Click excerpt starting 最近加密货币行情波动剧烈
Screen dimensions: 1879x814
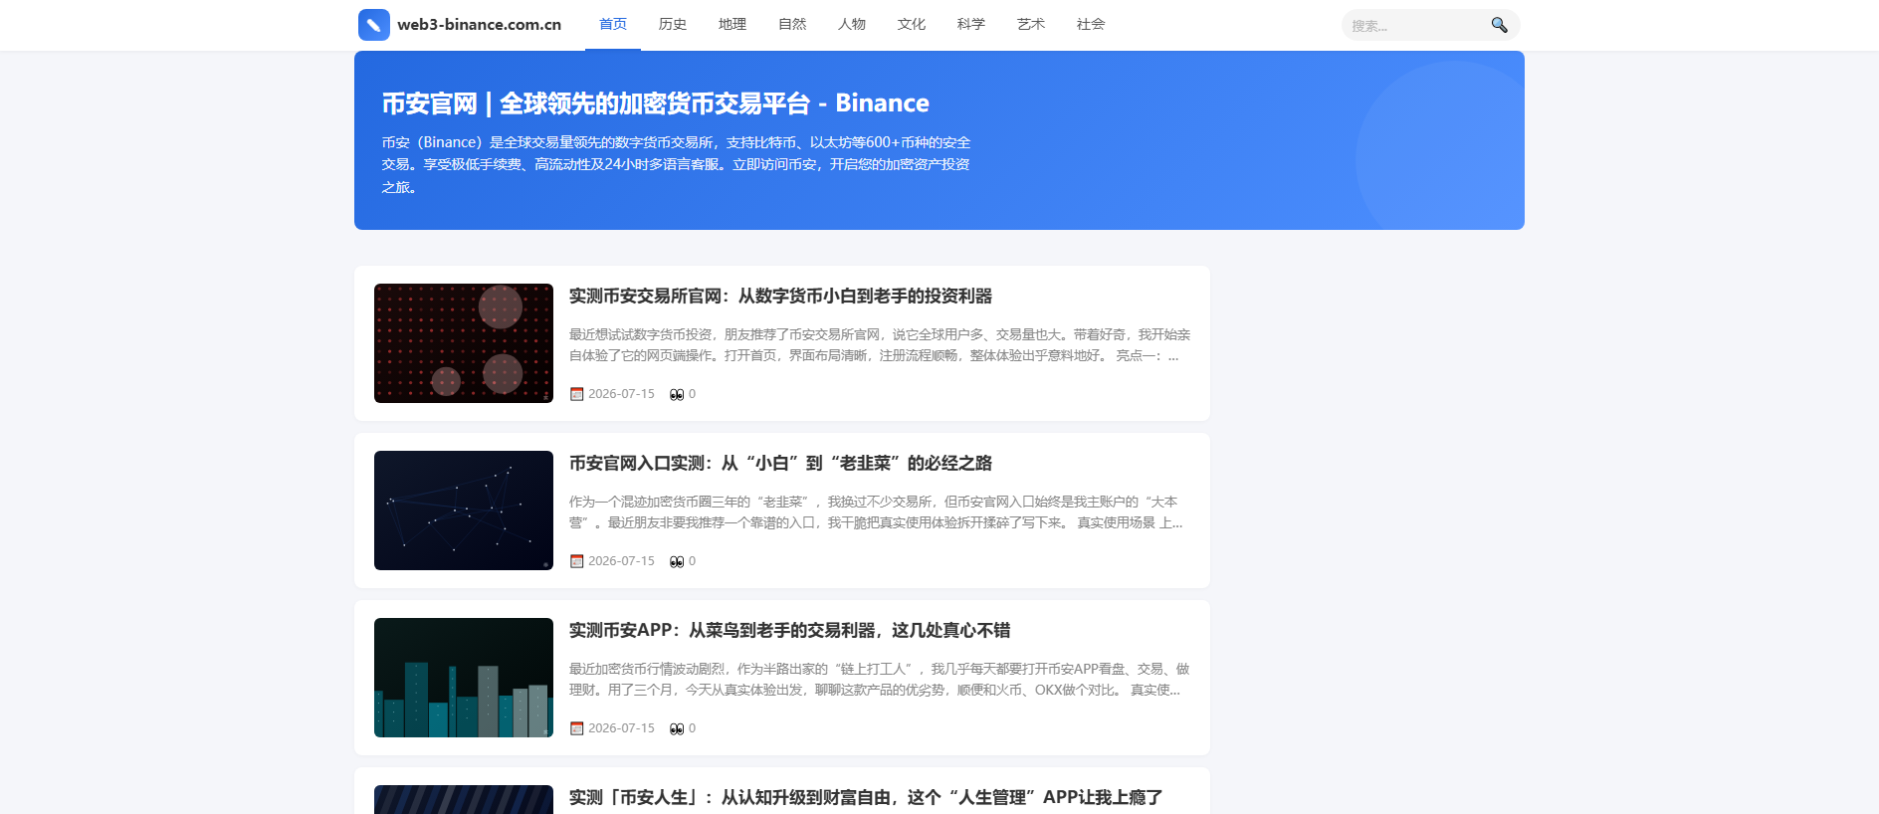(x=880, y=680)
